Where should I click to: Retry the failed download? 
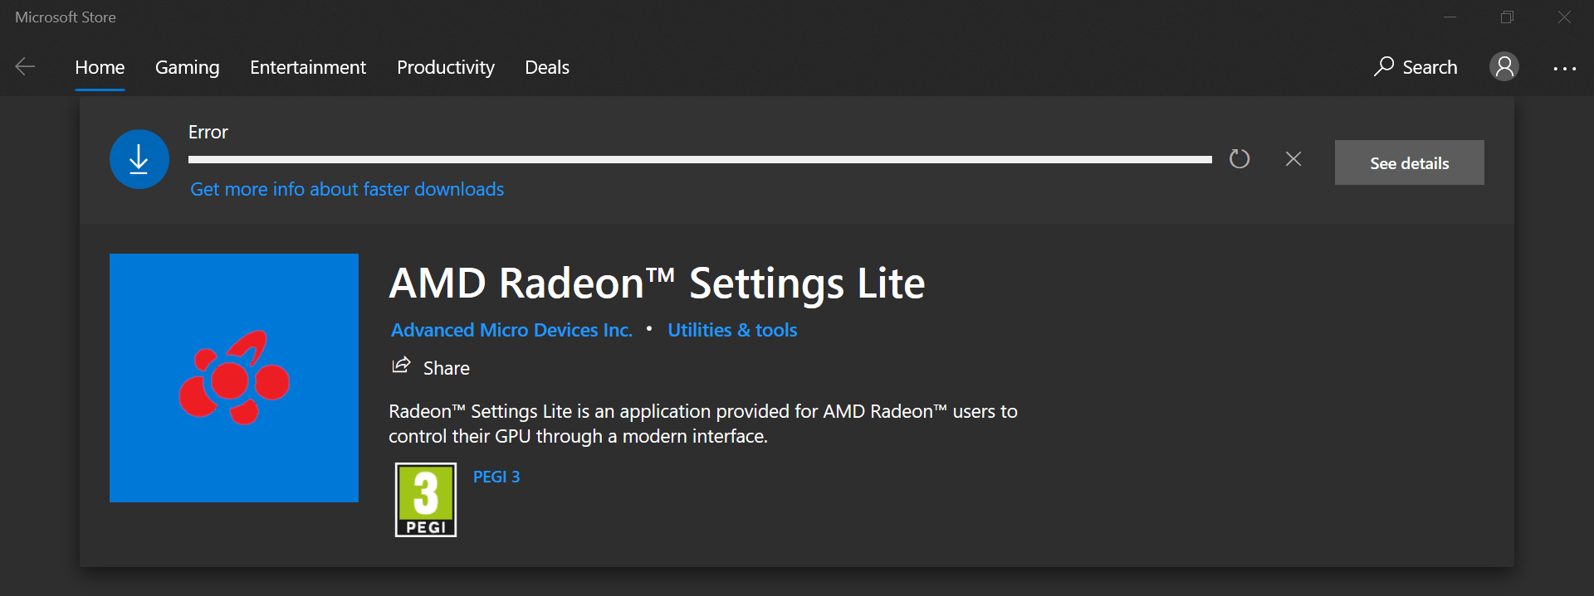[x=1240, y=158]
